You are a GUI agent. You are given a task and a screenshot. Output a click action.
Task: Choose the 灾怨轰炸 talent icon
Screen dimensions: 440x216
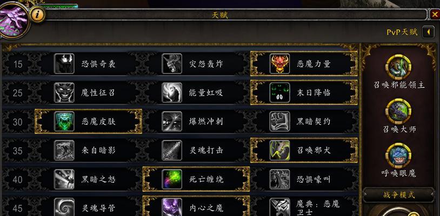(172, 64)
